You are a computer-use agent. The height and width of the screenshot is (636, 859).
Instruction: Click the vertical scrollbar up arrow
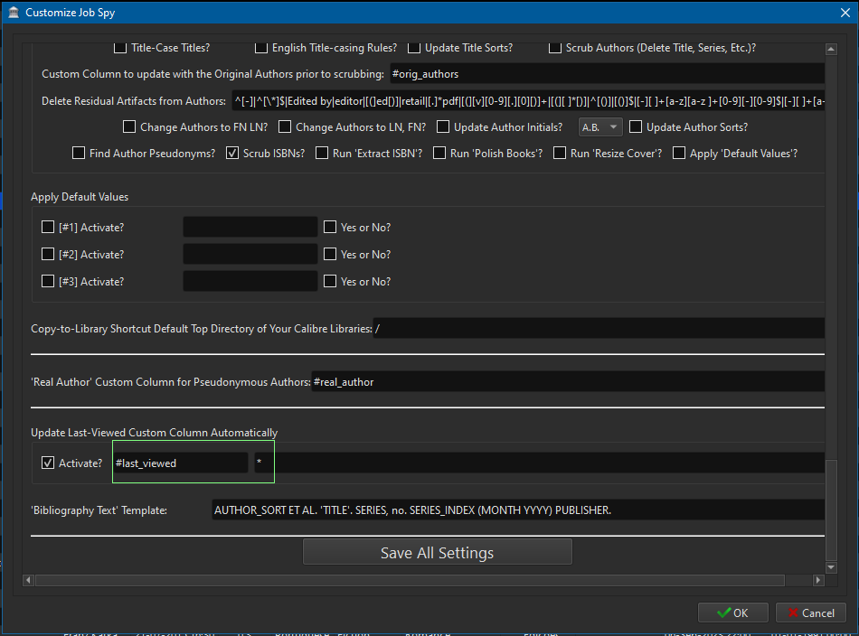pos(831,50)
